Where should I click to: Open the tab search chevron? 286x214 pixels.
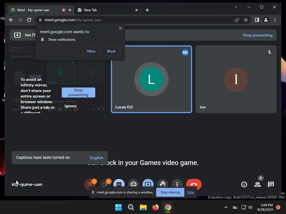236,7
